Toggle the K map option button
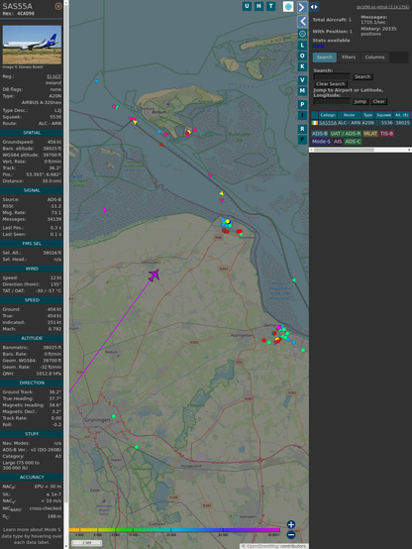The image size is (412, 549). point(302,66)
